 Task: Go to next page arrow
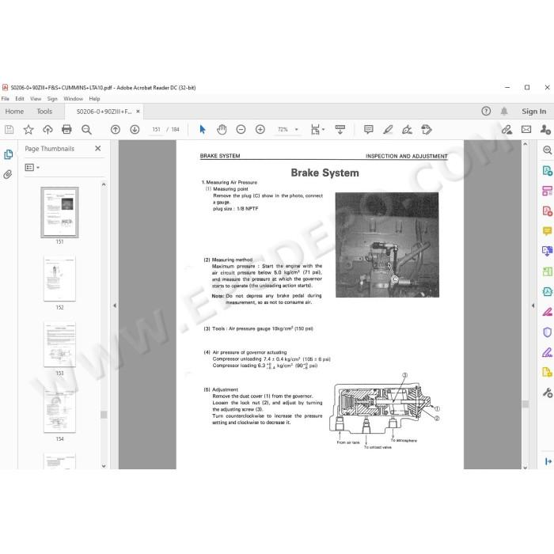[135, 130]
